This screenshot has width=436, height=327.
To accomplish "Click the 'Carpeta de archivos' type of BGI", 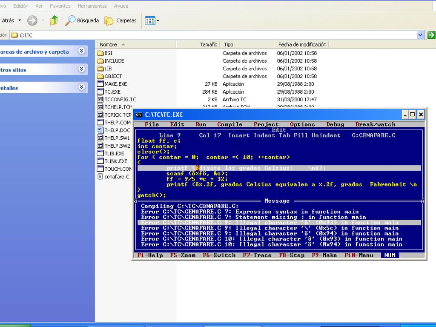I will pyautogui.click(x=244, y=53).
